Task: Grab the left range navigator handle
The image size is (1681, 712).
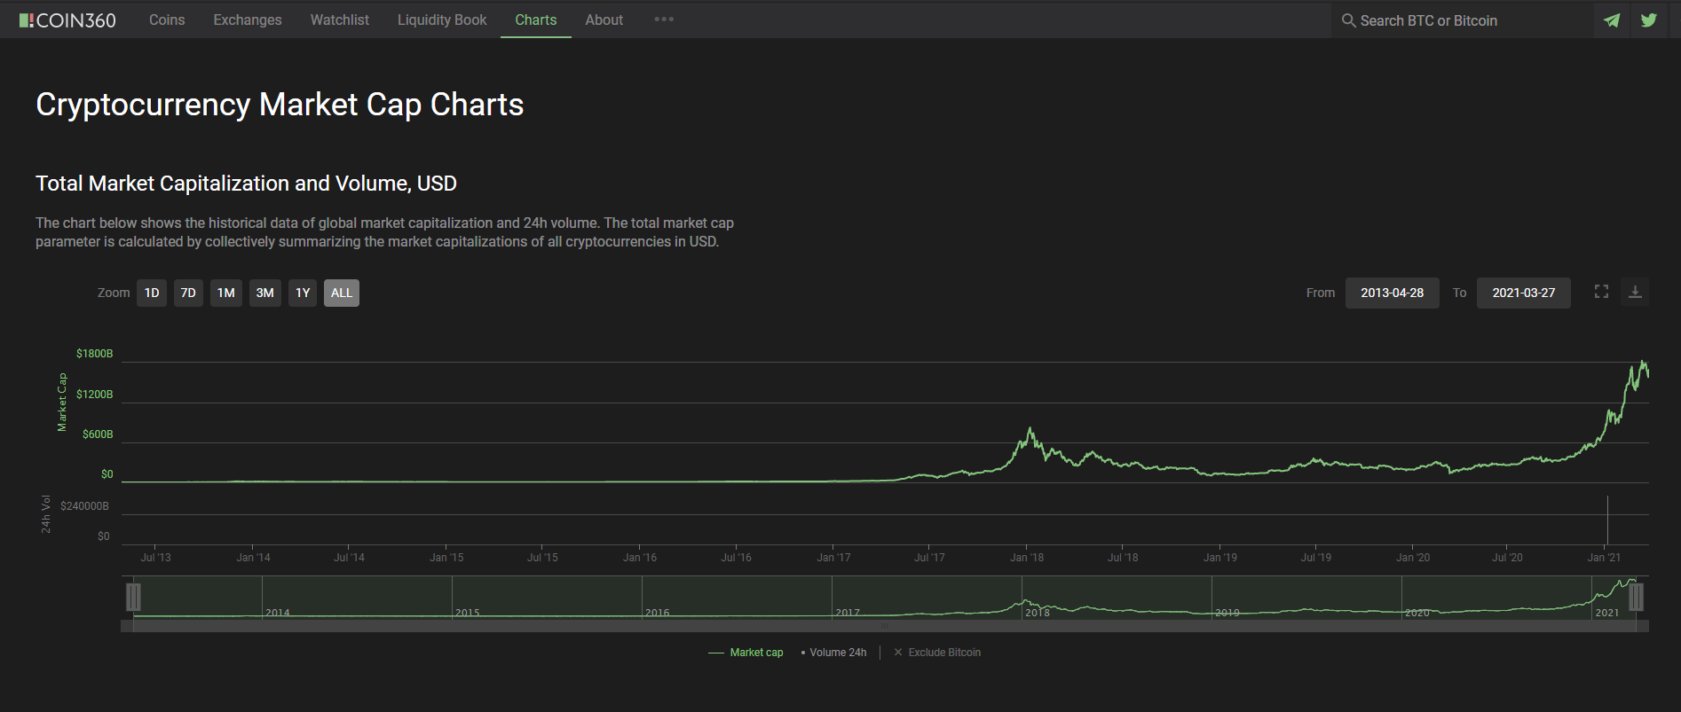Action: coord(133,597)
